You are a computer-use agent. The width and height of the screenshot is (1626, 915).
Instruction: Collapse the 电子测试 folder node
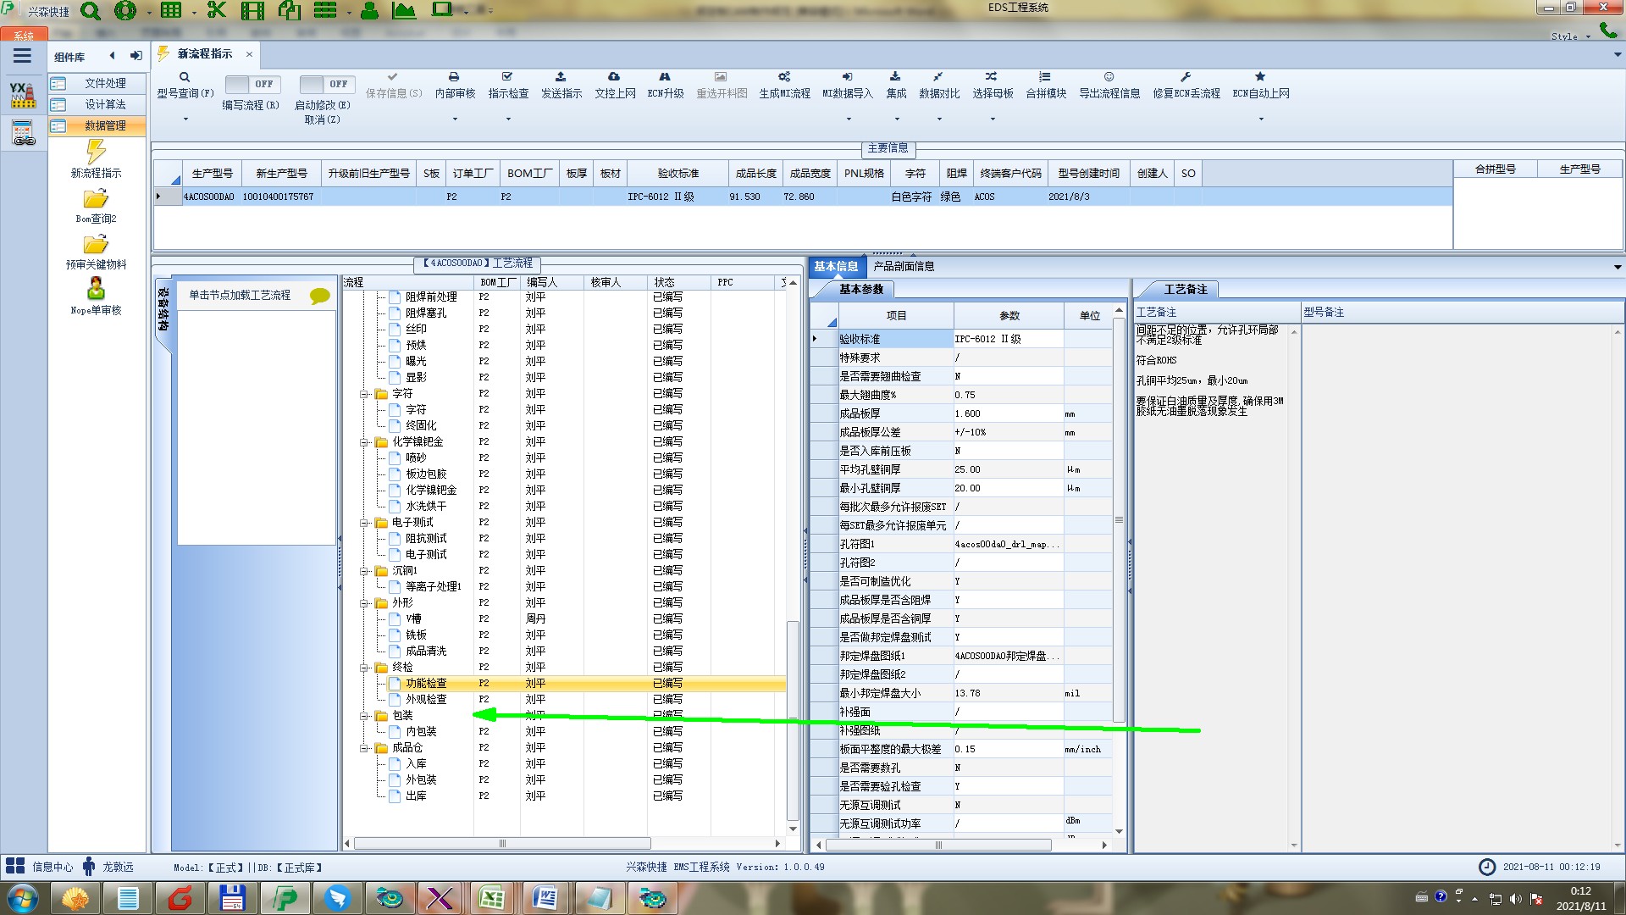click(x=364, y=523)
